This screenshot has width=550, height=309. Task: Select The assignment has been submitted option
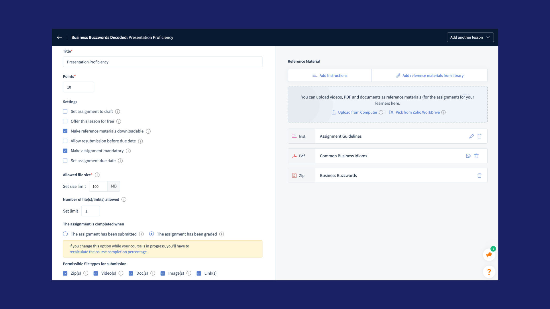[x=65, y=234]
